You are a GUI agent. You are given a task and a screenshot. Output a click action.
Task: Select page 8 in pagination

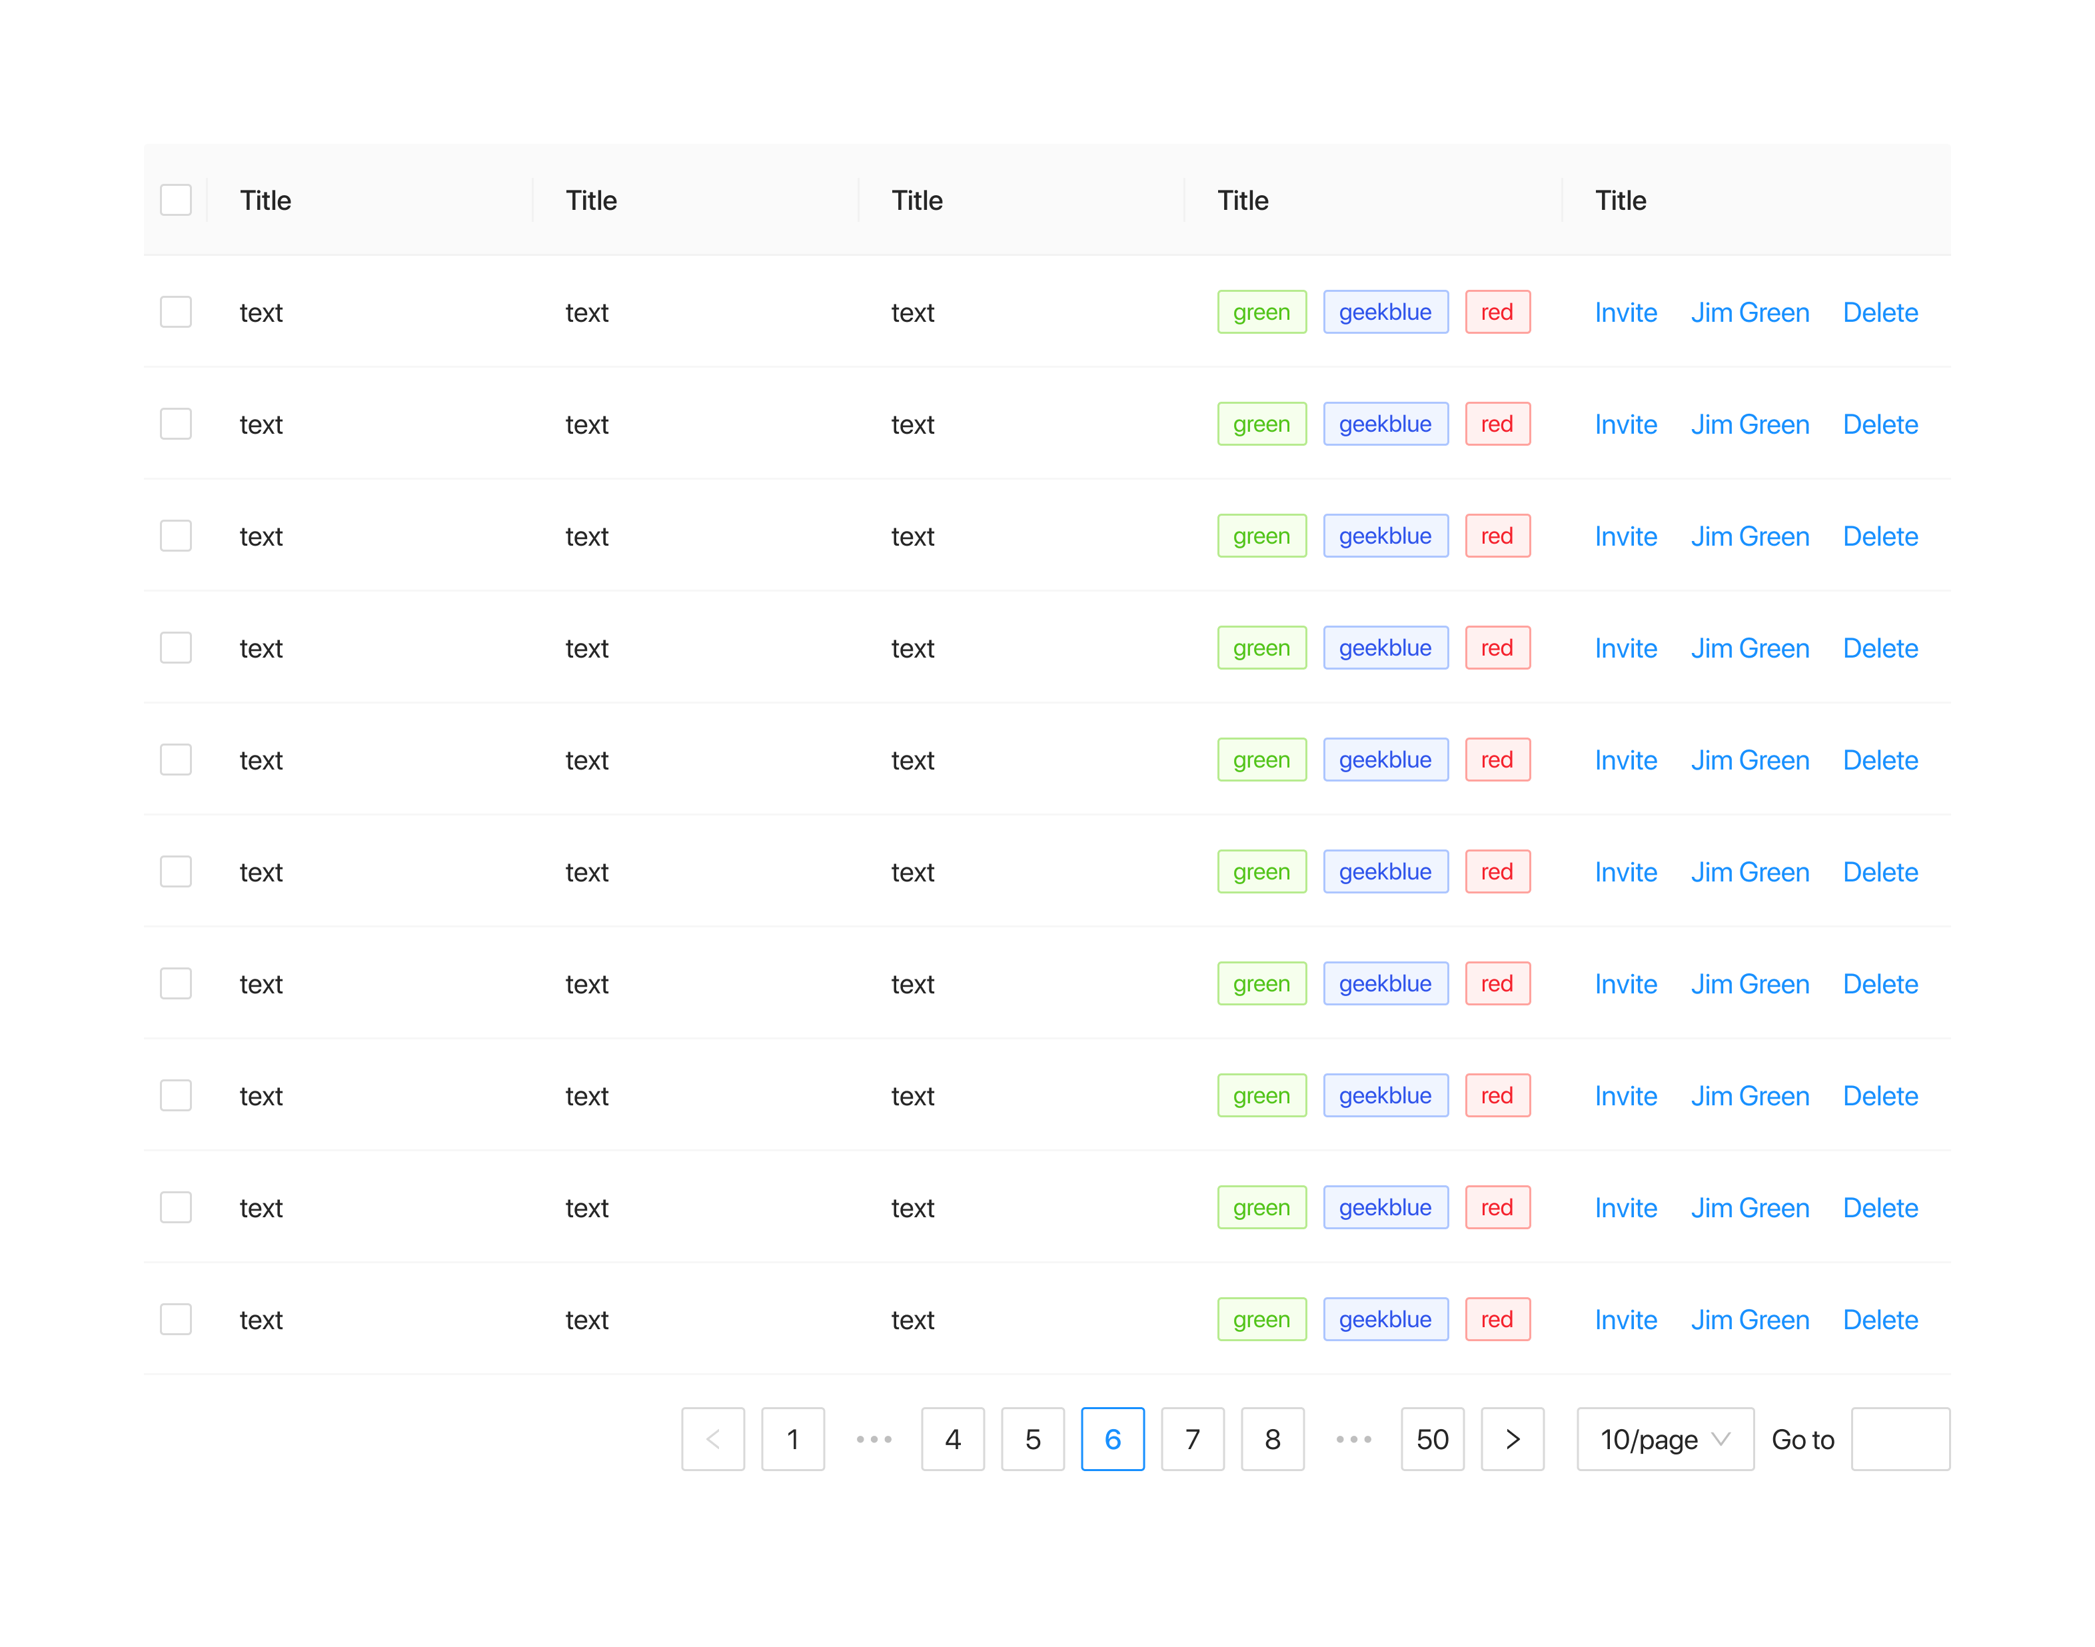coord(1272,1438)
